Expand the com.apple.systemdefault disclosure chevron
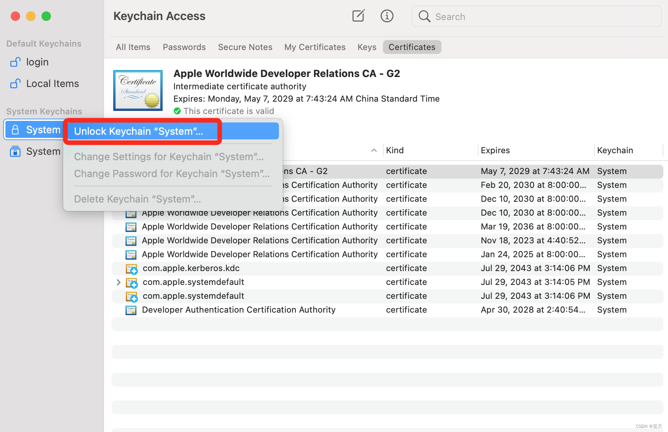 (x=118, y=282)
